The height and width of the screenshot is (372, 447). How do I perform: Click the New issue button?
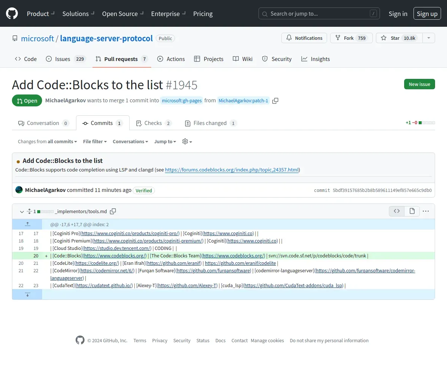(x=419, y=84)
